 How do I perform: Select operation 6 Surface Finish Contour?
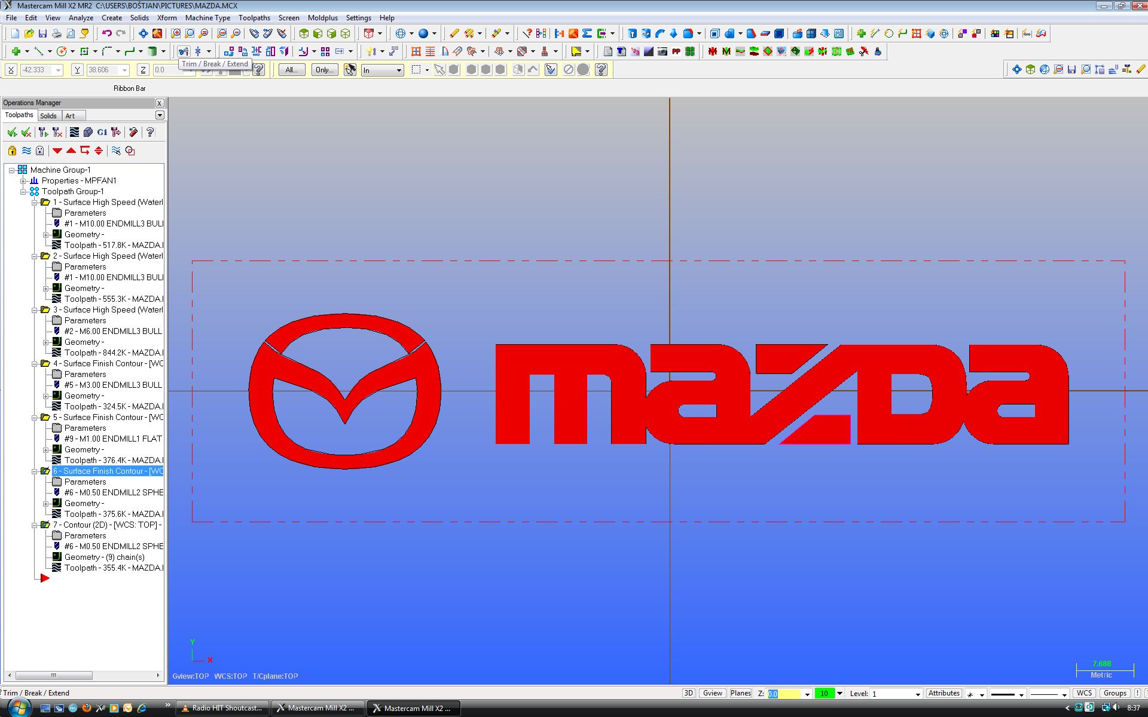(x=108, y=471)
